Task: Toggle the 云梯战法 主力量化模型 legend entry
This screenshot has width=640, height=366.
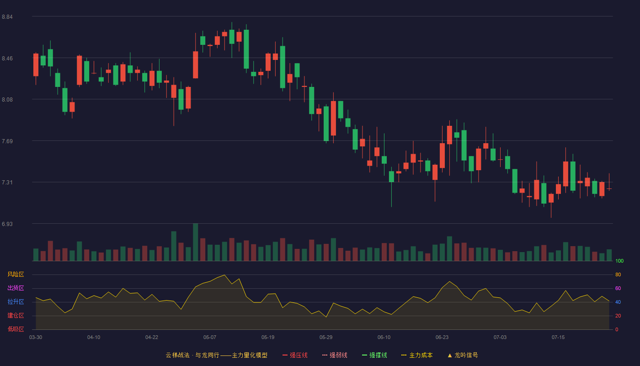Action: click(x=216, y=355)
